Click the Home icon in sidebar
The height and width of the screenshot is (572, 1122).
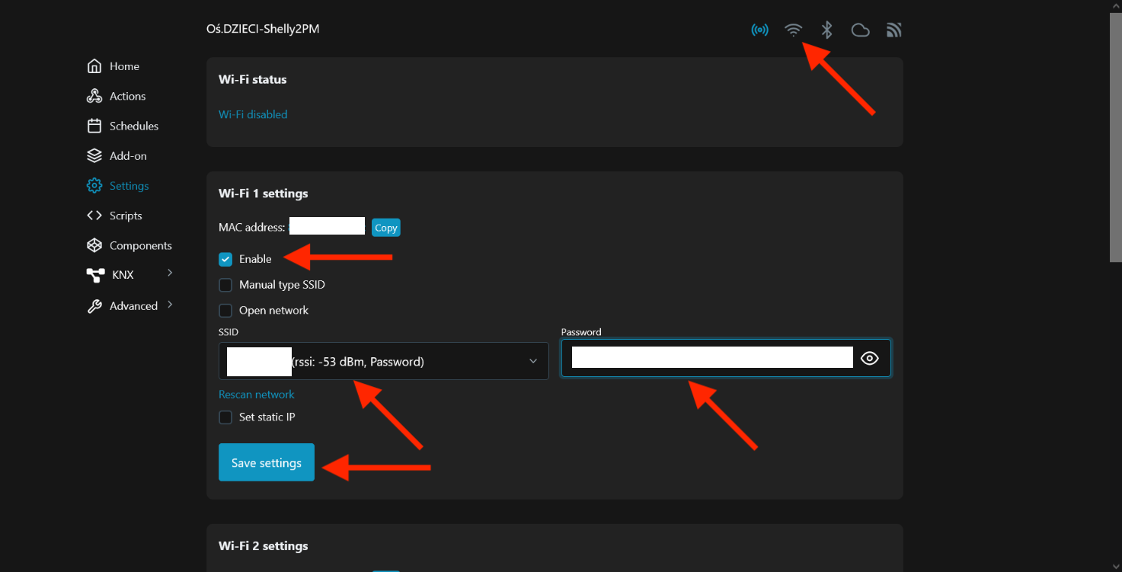point(94,66)
